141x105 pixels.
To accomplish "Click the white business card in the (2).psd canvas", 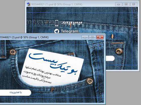I will [52, 67].
